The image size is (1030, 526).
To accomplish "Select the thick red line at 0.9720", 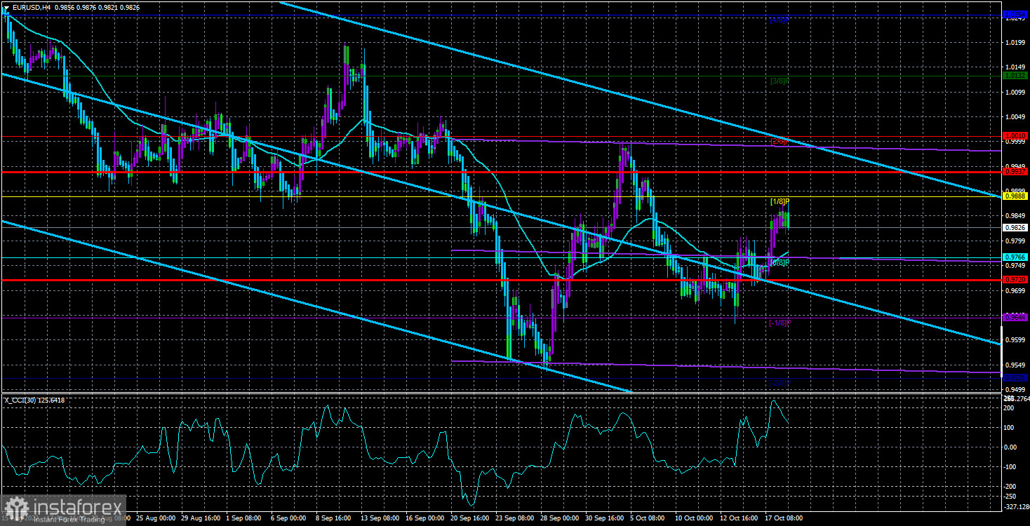I will (x=501, y=280).
